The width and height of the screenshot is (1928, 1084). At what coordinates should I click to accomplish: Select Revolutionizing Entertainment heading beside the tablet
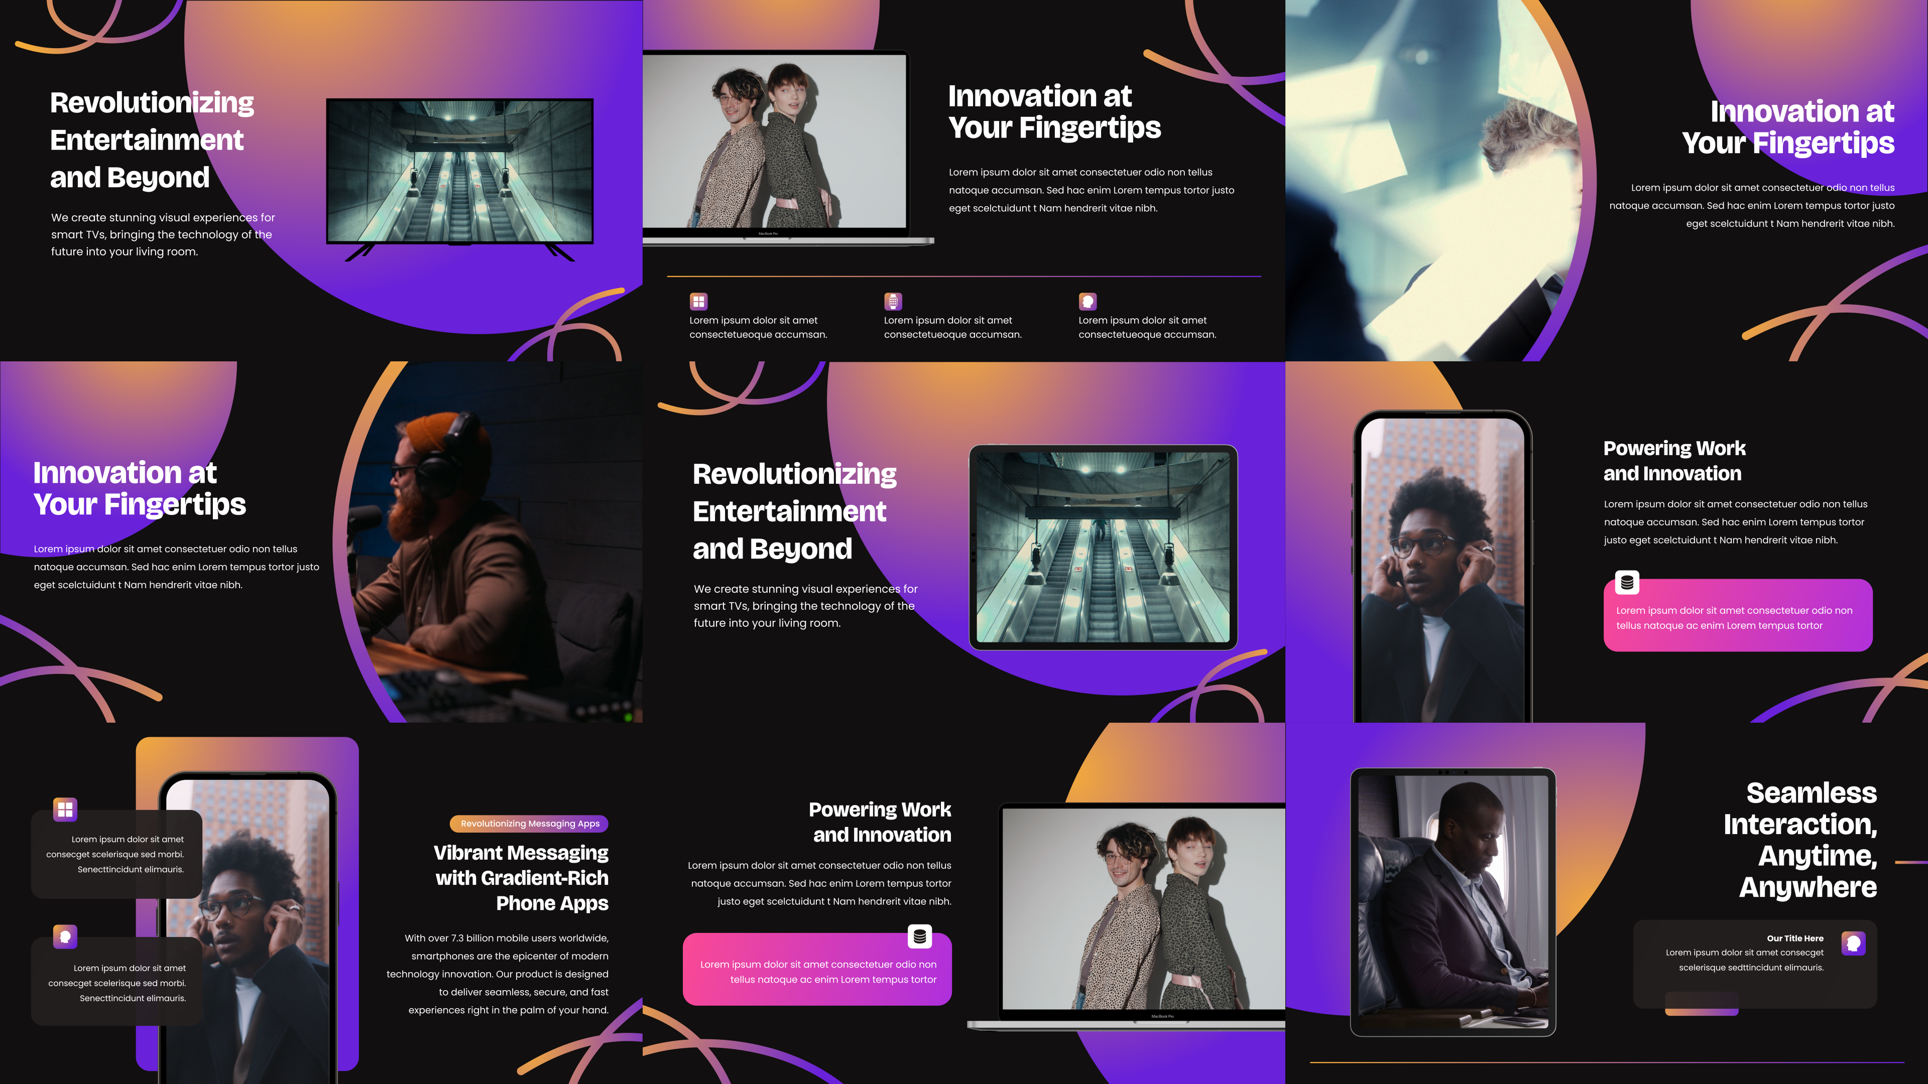tap(794, 511)
